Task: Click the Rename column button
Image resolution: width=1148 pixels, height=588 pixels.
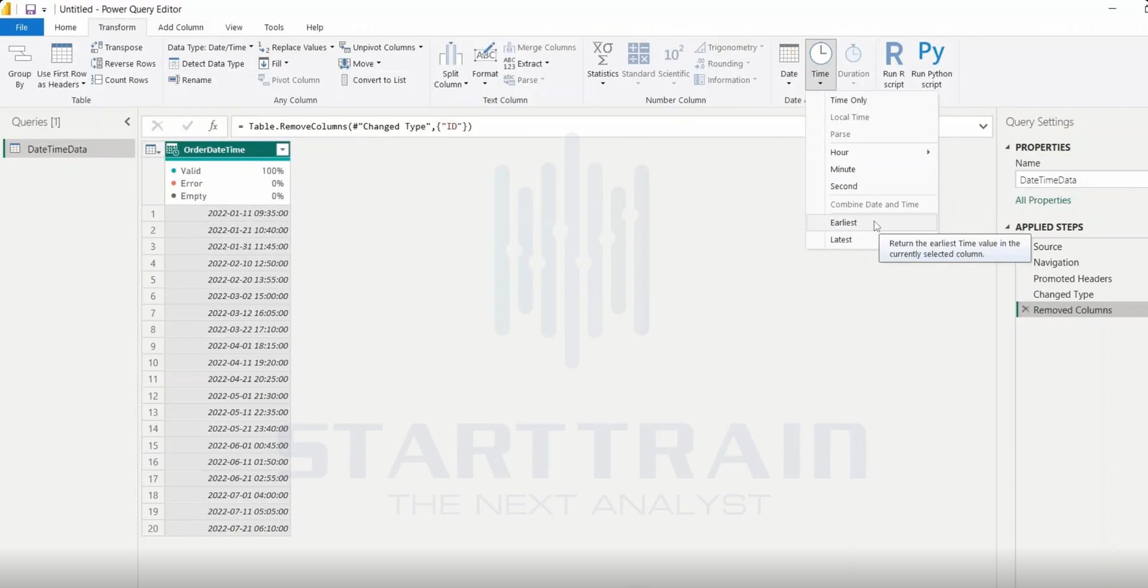Action: coord(190,80)
